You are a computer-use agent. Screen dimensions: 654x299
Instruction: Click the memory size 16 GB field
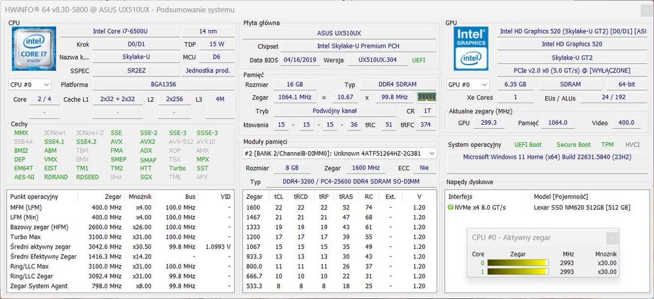click(295, 84)
